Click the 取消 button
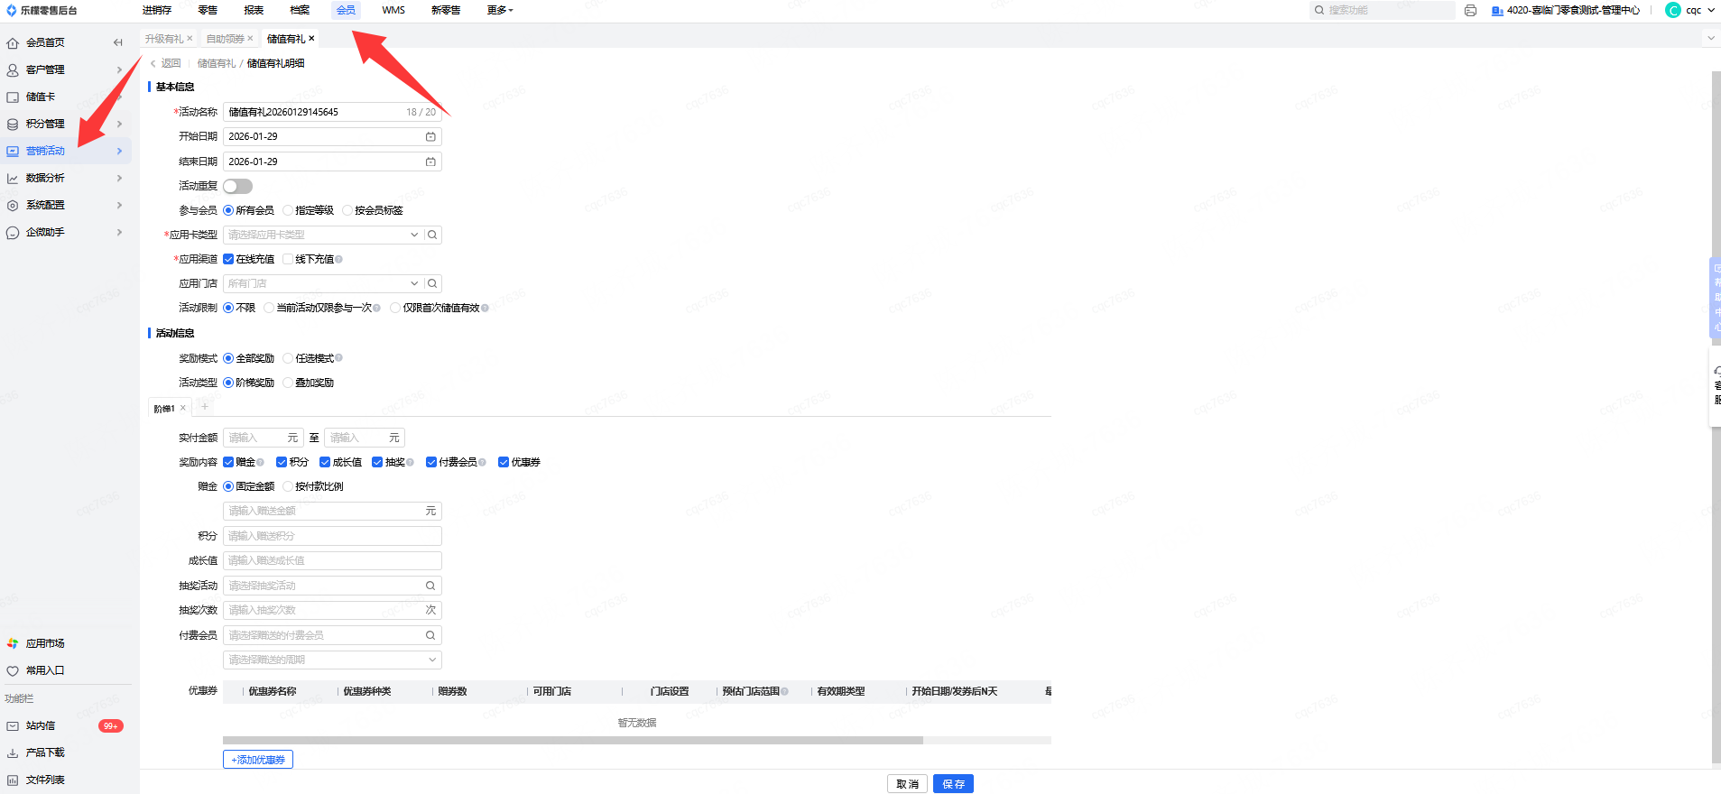The height and width of the screenshot is (794, 1721). 907,784
